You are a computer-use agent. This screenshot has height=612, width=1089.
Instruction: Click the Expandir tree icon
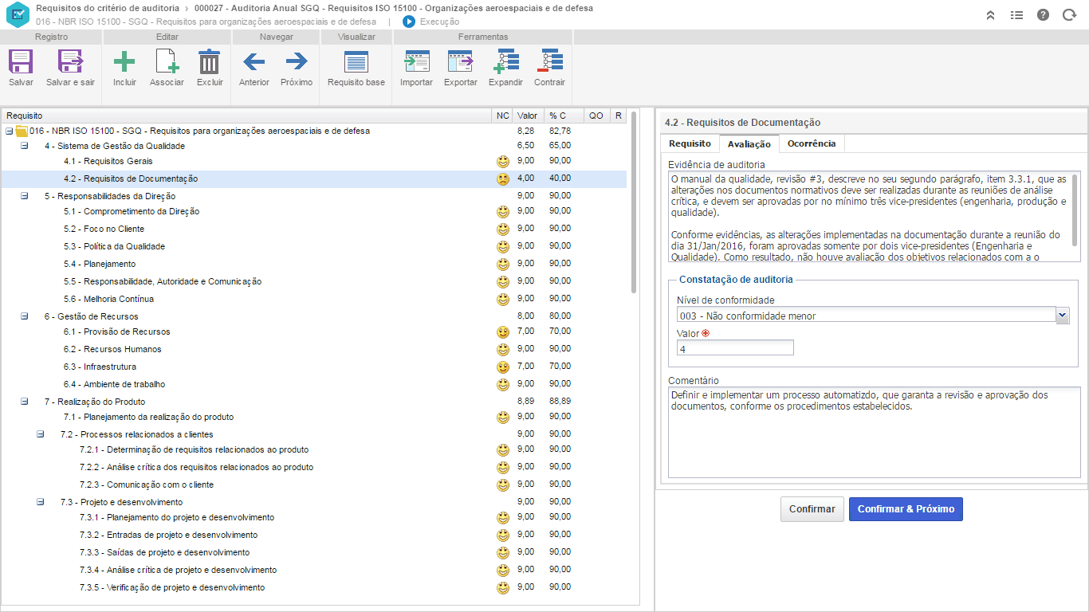point(506,62)
